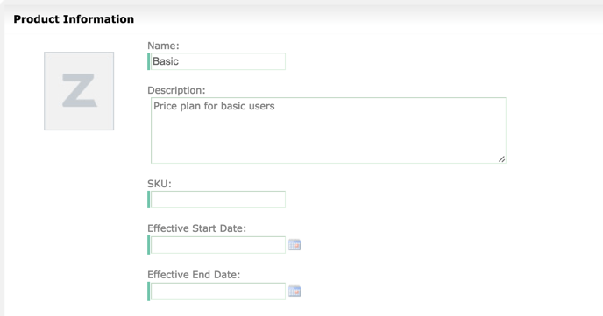Click the 'SKU:' field label
The width and height of the screenshot is (603, 316).
click(x=160, y=184)
